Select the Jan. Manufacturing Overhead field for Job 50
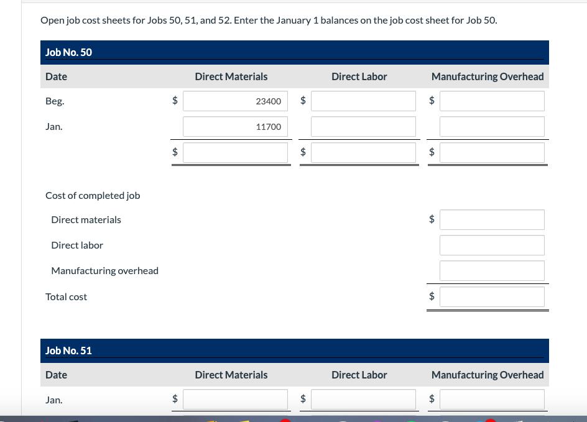This screenshot has height=422, width=587. (492, 126)
